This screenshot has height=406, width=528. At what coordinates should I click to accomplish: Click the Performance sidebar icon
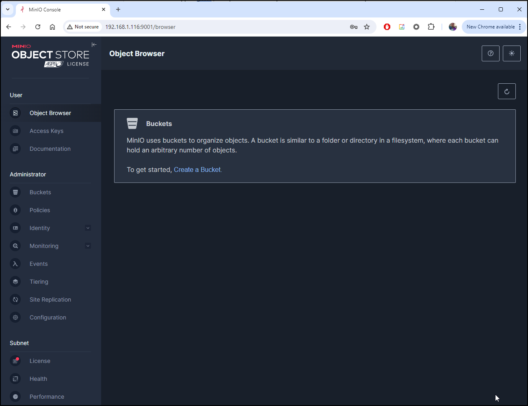coord(15,397)
